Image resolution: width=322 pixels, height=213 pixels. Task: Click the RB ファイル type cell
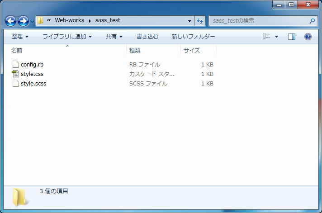(x=145, y=65)
